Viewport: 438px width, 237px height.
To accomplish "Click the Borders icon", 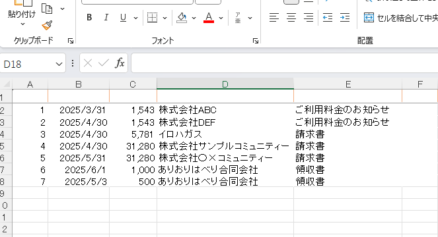I will 152,18.
